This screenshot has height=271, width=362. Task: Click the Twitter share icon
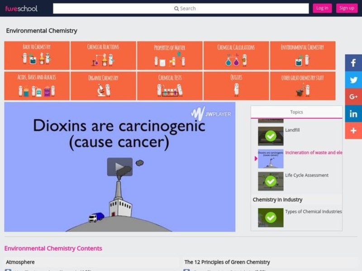pos(353,80)
